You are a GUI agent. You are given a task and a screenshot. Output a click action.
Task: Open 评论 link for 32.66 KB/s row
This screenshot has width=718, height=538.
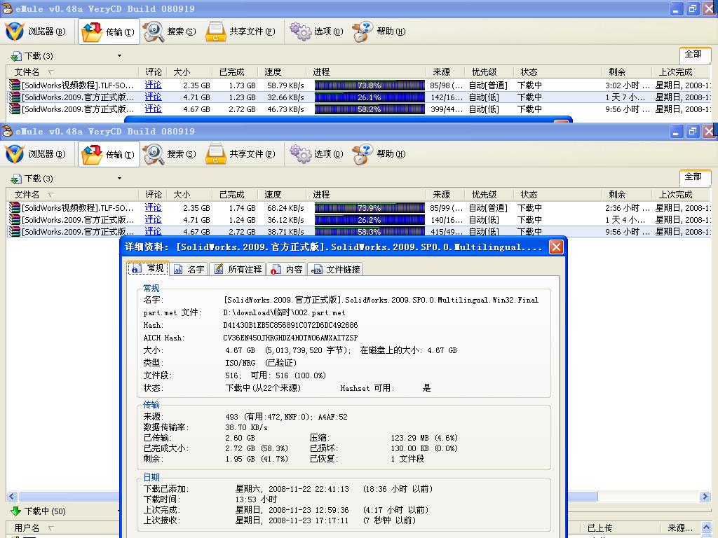tap(153, 97)
